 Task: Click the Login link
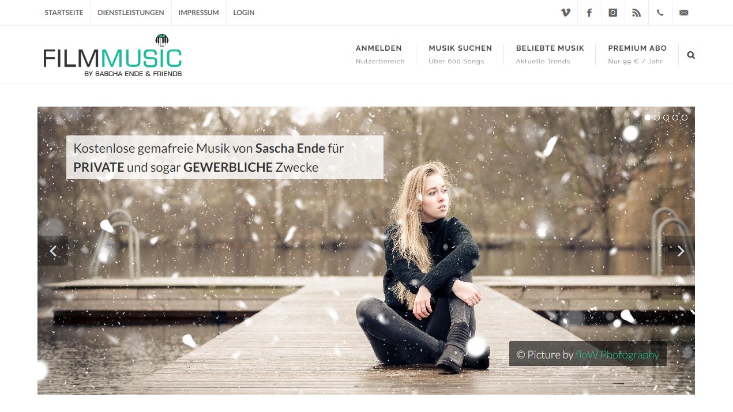coord(244,13)
